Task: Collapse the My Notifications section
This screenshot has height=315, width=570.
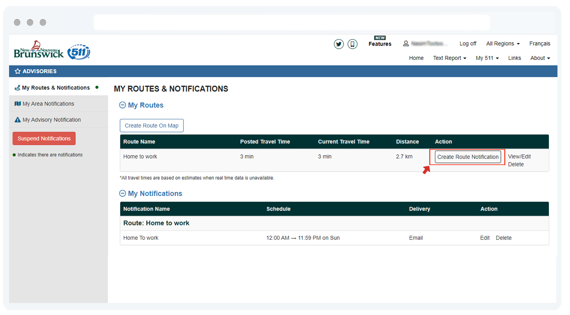Action: click(x=123, y=193)
